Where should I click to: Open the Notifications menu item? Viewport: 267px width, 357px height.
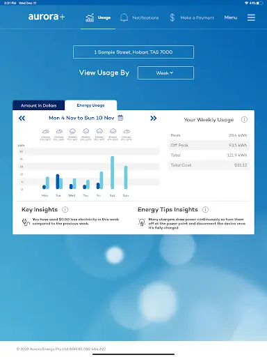coord(145,17)
